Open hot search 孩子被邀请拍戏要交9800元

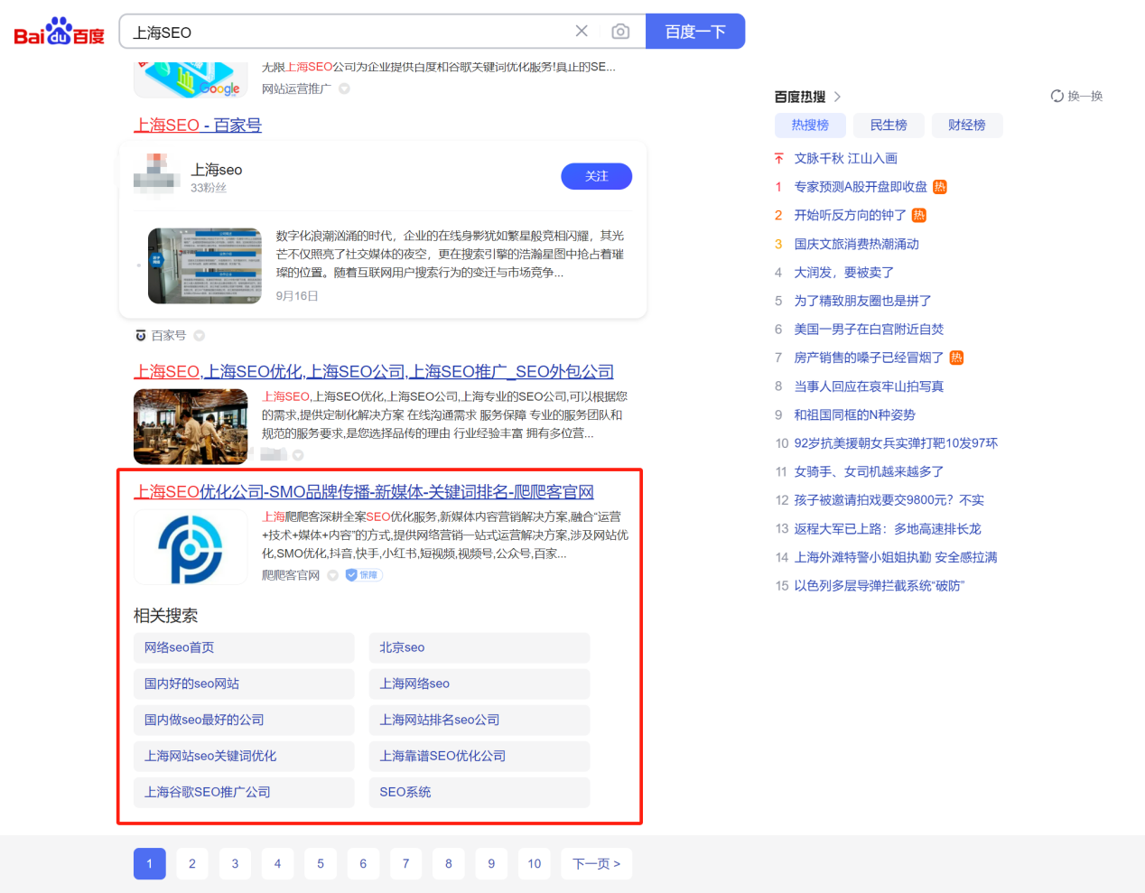pyautogui.click(x=889, y=500)
